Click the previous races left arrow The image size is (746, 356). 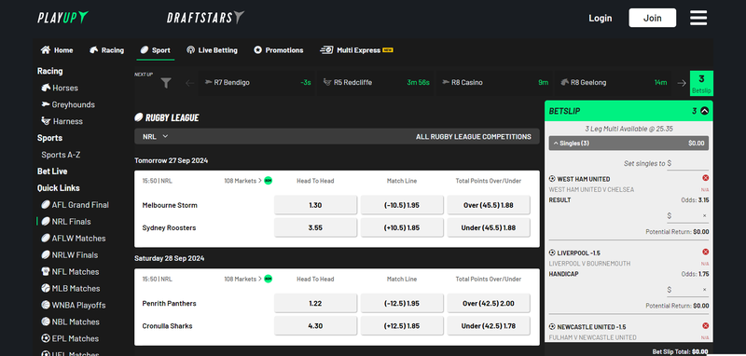(190, 83)
